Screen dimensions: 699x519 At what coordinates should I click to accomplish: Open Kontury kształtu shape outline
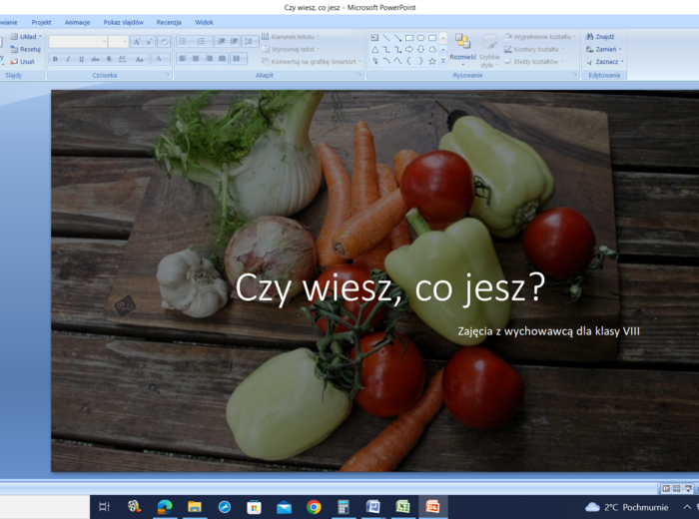tap(534, 49)
